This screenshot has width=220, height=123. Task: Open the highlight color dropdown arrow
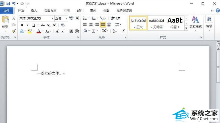click(x=34, y=31)
